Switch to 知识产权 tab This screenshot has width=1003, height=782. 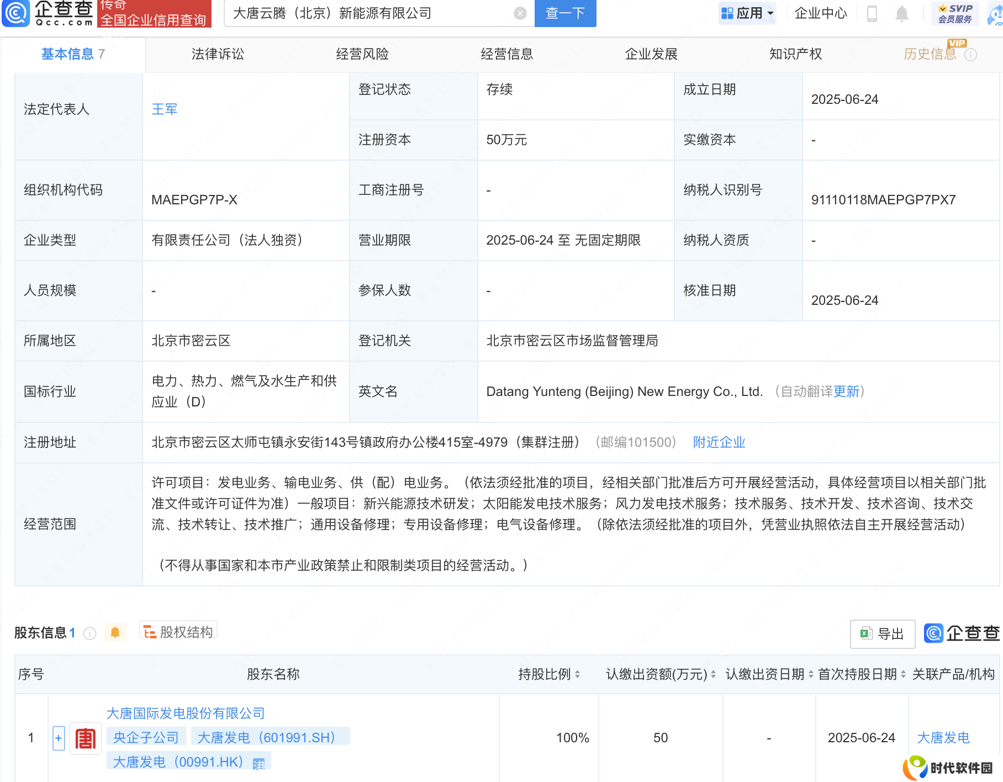pyautogui.click(x=796, y=54)
